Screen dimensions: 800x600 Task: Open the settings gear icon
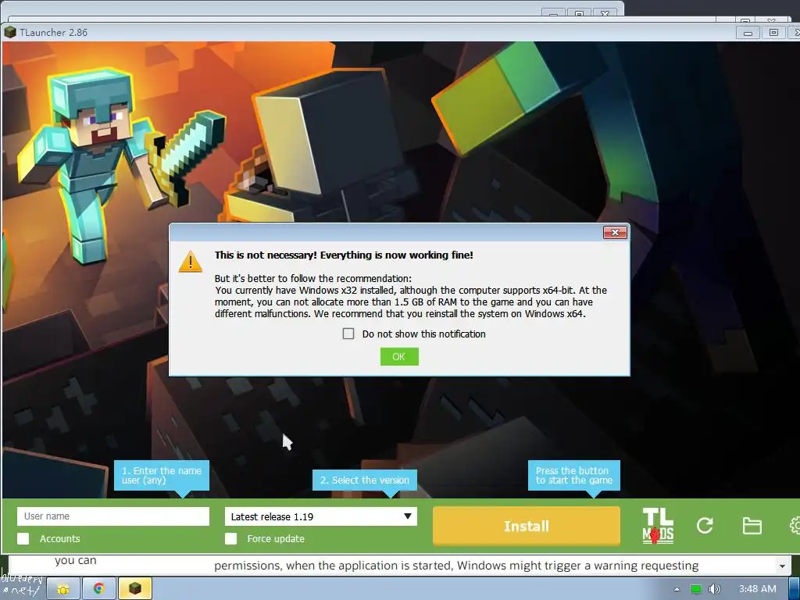click(795, 526)
